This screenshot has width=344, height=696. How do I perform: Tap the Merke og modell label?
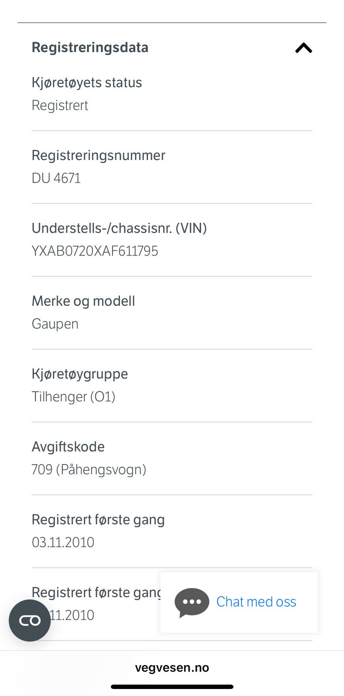(x=83, y=301)
